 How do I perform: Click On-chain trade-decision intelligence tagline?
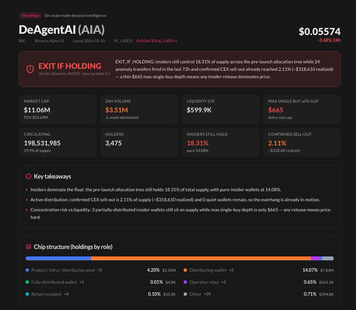tap(75, 15)
